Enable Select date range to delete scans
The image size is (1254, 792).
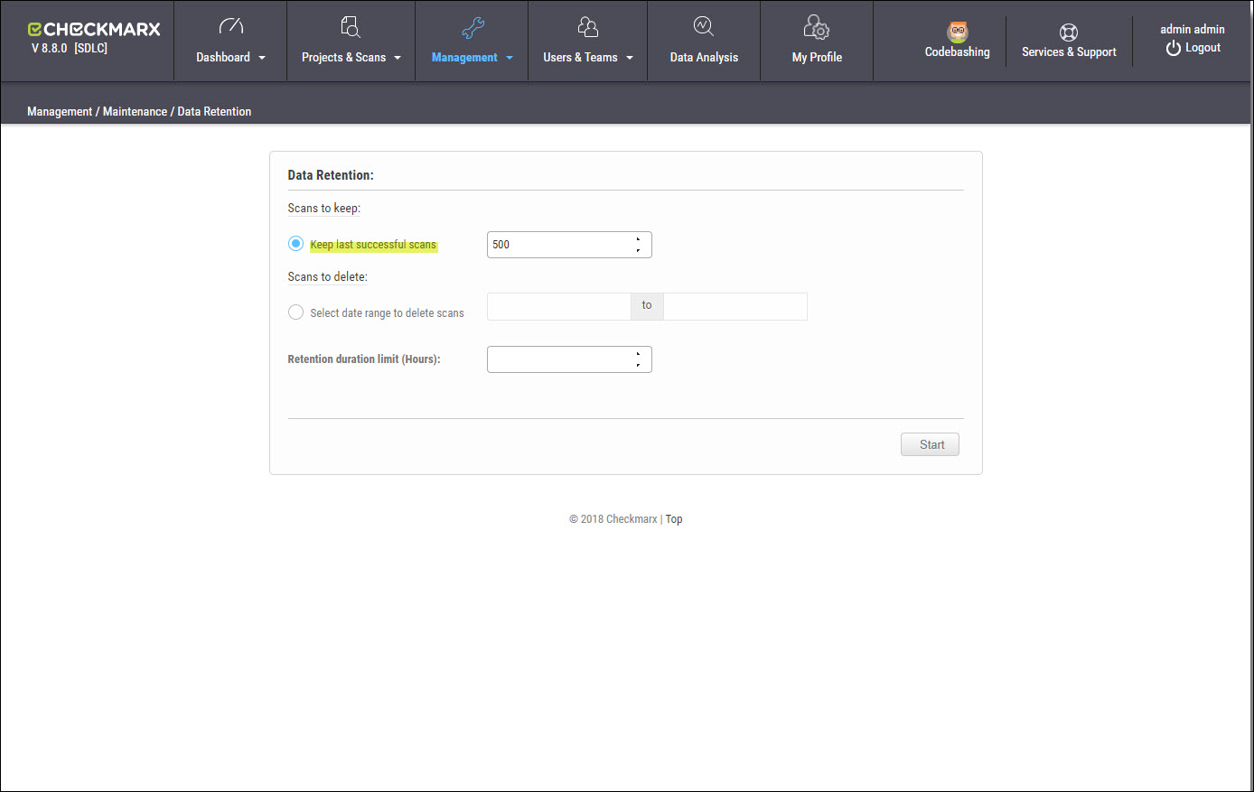click(295, 312)
